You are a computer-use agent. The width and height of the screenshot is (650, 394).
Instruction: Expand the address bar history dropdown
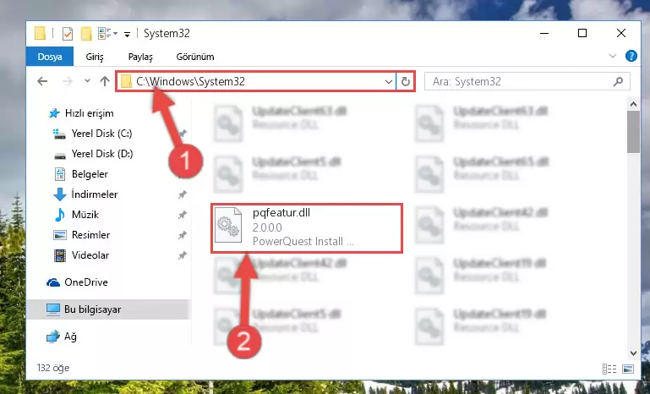pos(389,82)
